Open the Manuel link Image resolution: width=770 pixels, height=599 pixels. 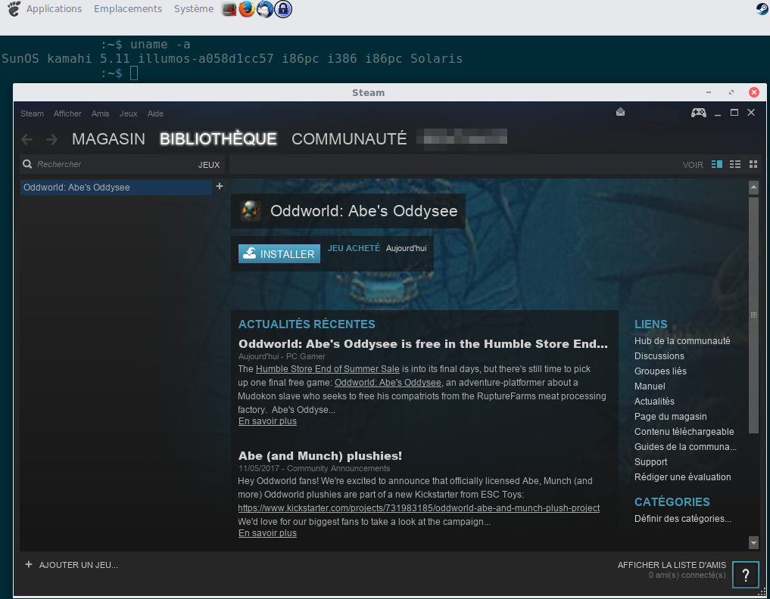[x=649, y=386]
